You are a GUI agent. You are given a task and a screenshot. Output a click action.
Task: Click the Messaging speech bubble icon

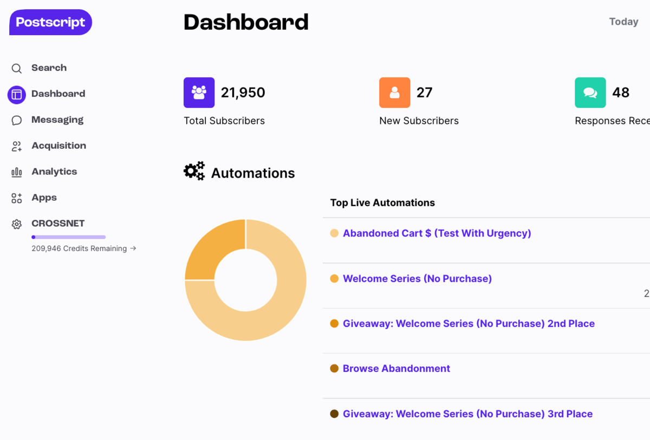(x=17, y=120)
